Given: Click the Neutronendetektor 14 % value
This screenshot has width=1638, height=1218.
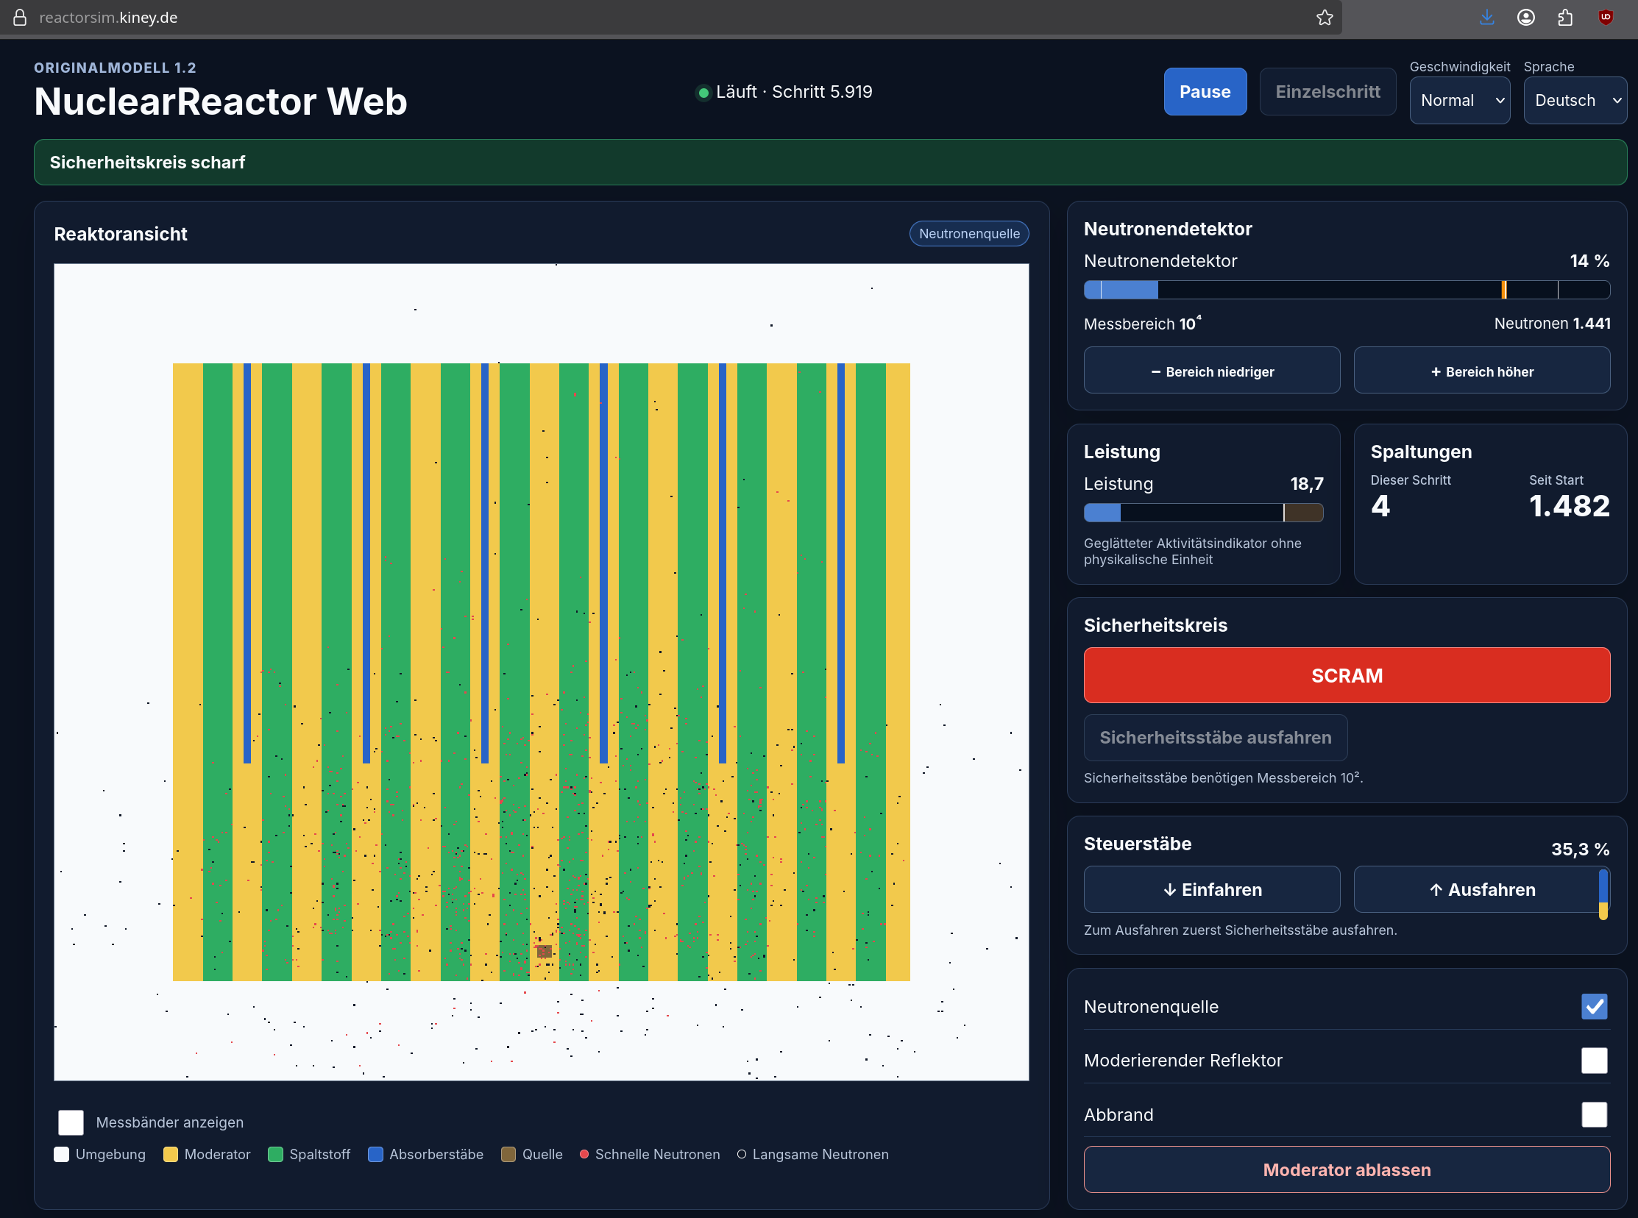Looking at the screenshot, I should [1589, 261].
